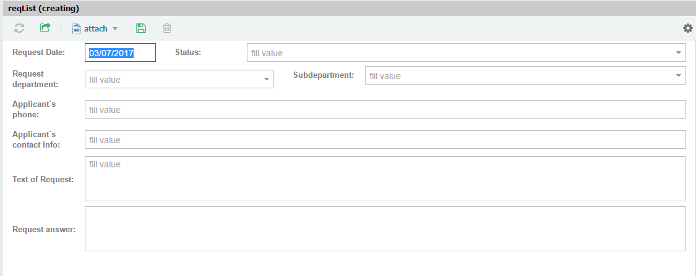The height and width of the screenshot is (276, 696).
Task: Expand the Request department dropdown arrow
Action: tap(266, 80)
